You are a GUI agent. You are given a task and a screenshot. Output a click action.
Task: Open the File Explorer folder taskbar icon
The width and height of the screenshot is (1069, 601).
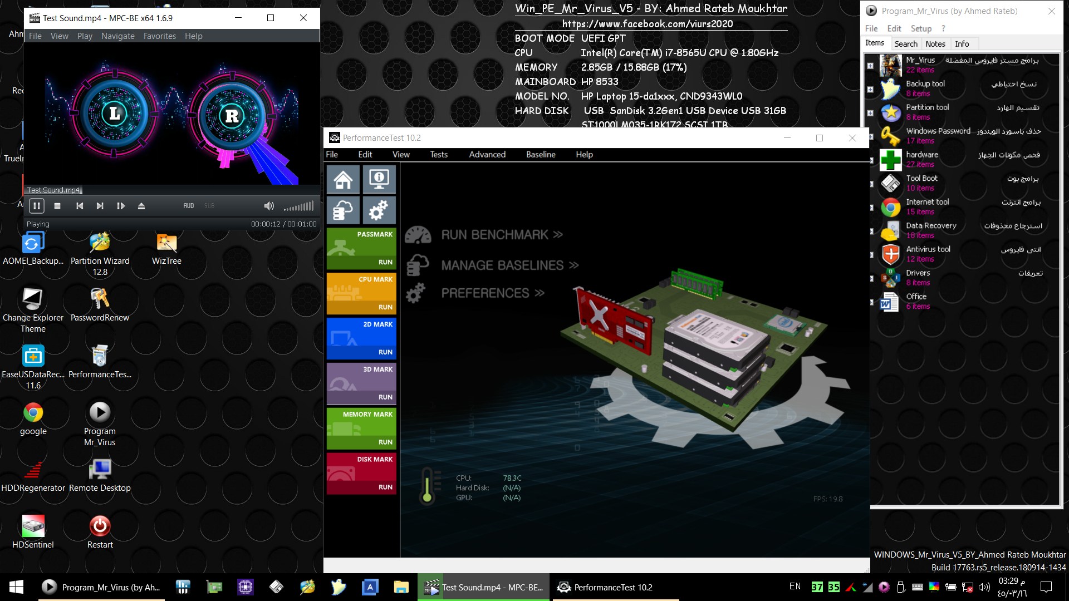tap(401, 587)
